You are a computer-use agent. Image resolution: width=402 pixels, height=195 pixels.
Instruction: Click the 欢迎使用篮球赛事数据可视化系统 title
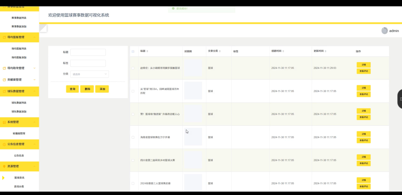click(x=79, y=15)
